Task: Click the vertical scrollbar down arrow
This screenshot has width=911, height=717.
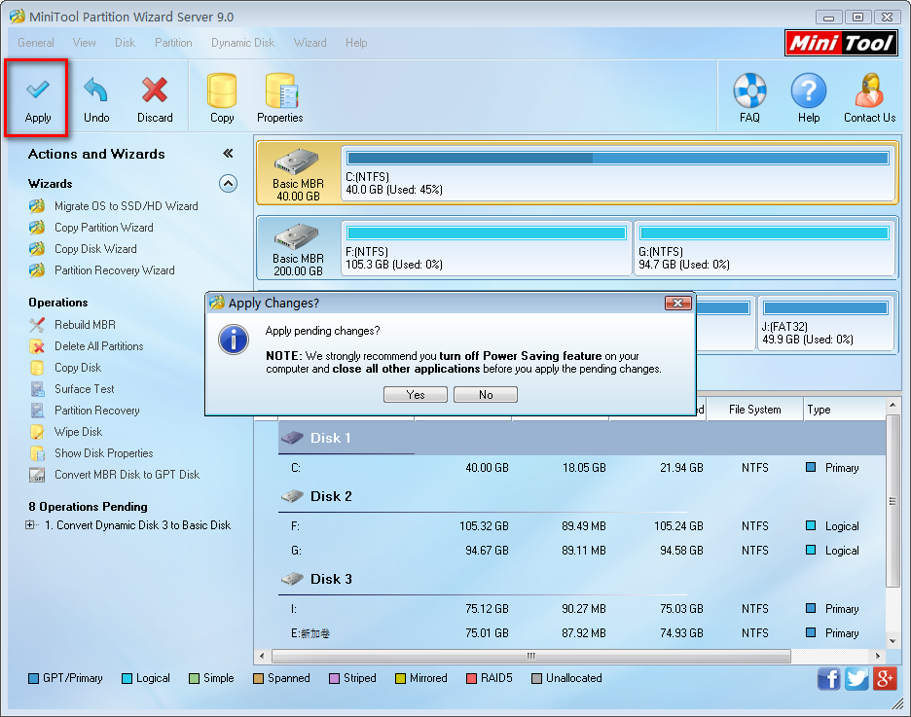Action: pyautogui.click(x=893, y=640)
